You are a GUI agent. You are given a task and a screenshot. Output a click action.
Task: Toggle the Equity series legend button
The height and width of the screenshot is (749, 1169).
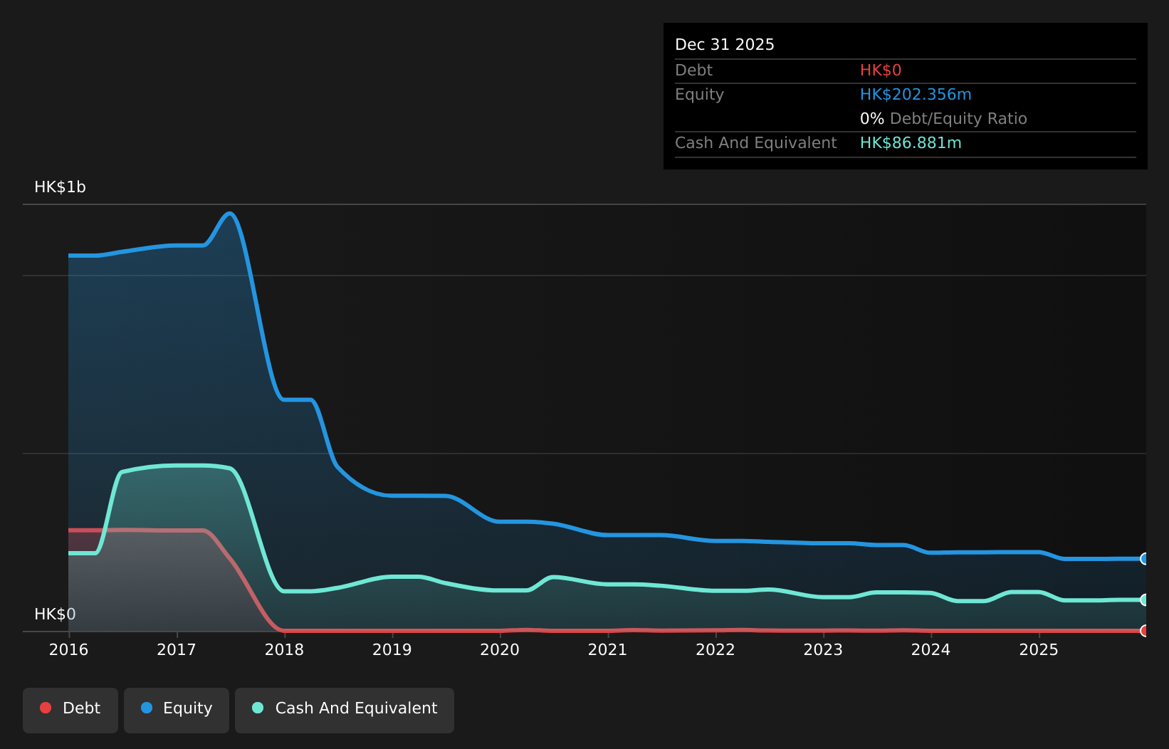pyautogui.click(x=177, y=710)
